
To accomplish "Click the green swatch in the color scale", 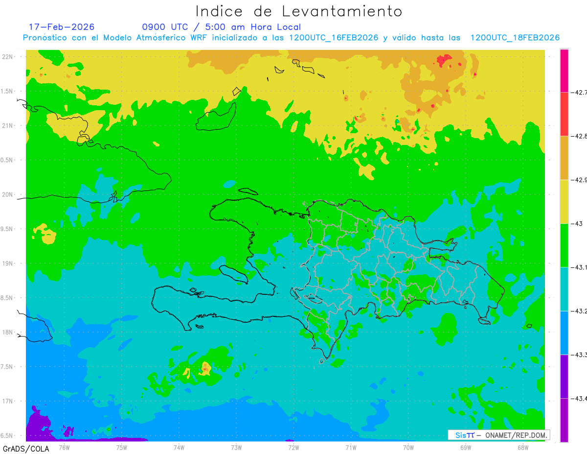I will [x=564, y=245].
